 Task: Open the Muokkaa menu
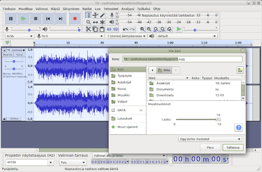pos(26,9)
